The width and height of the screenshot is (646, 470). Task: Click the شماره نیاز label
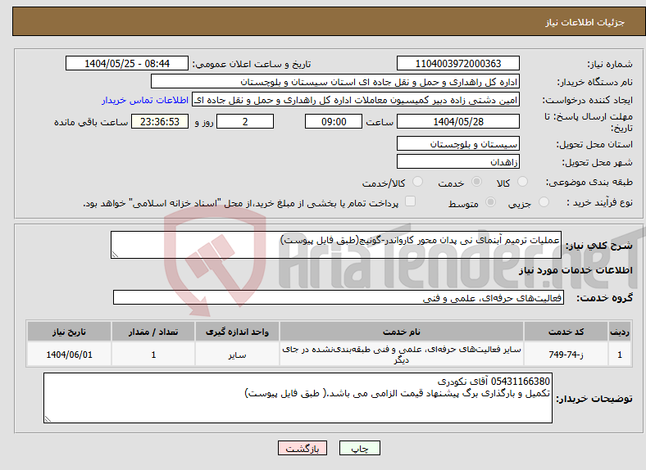pos(610,64)
